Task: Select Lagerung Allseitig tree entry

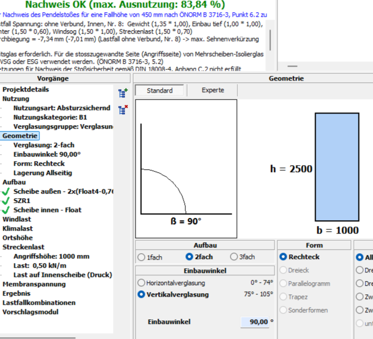Action: (43, 173)
